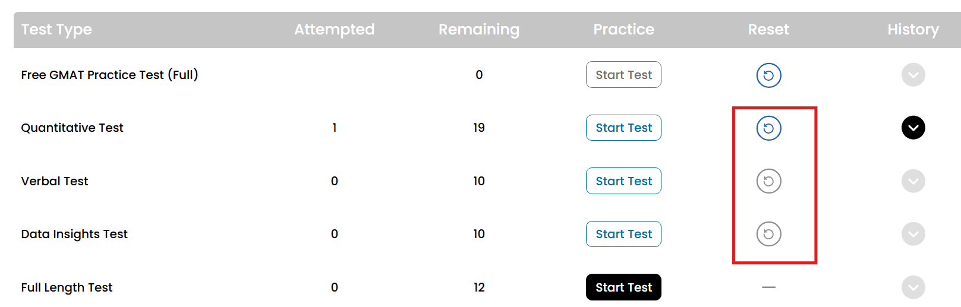
Task: Reset the Quantitative Test progress
Action: (x=768, y=128)
